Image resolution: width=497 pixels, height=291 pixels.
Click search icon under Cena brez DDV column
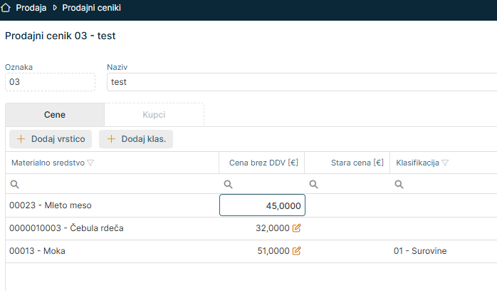pyautogui.click(x=229, y=184)
